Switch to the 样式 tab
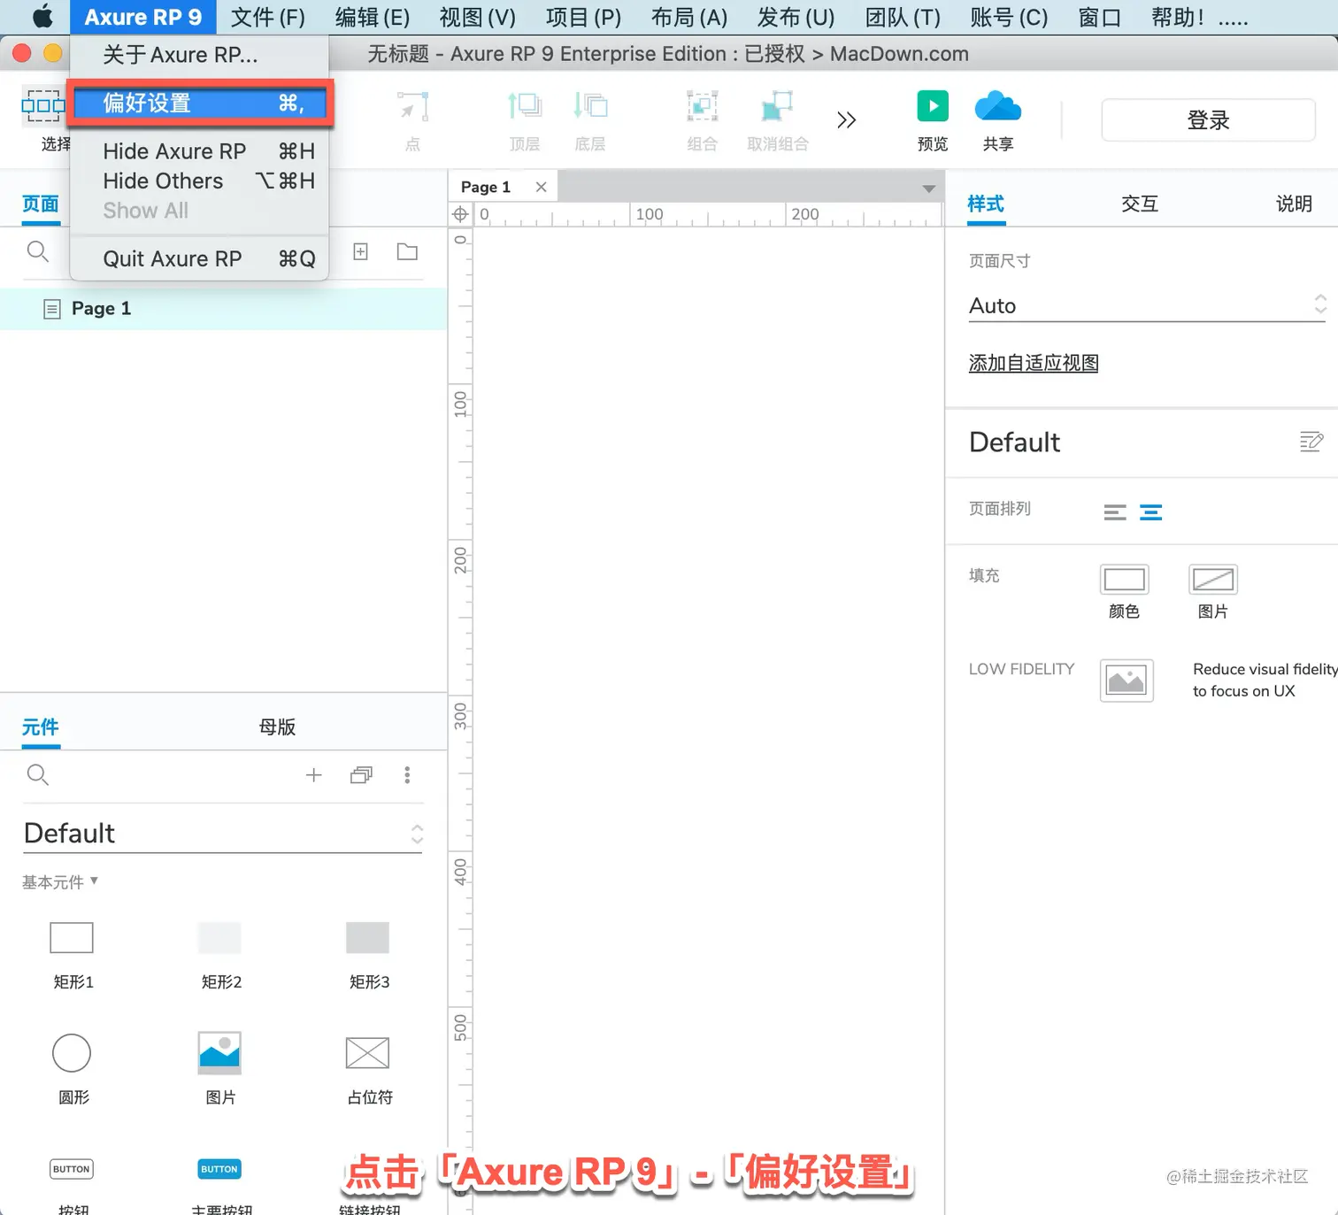1338x1215 pixels. click(986, 204)
